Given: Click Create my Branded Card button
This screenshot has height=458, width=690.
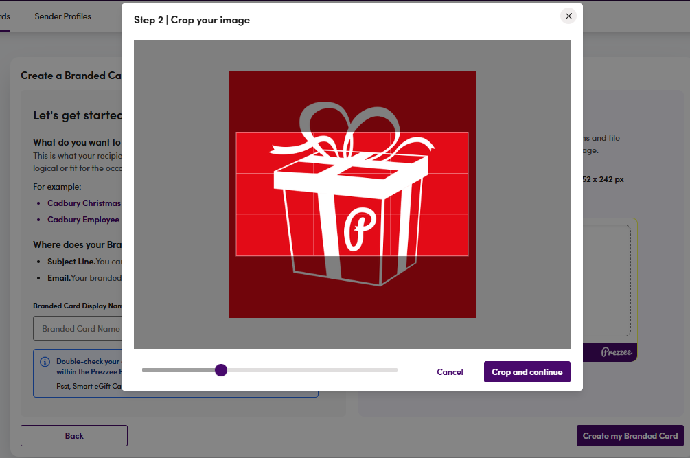Looking at the screenshot, I should (x=630, y=435).
